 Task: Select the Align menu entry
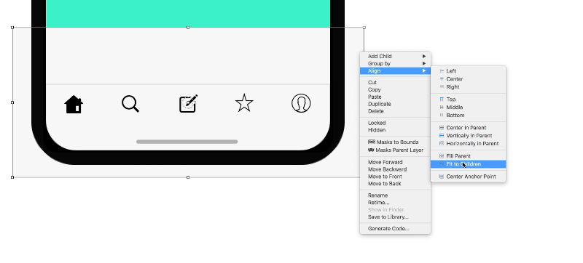tap(395, 70)
